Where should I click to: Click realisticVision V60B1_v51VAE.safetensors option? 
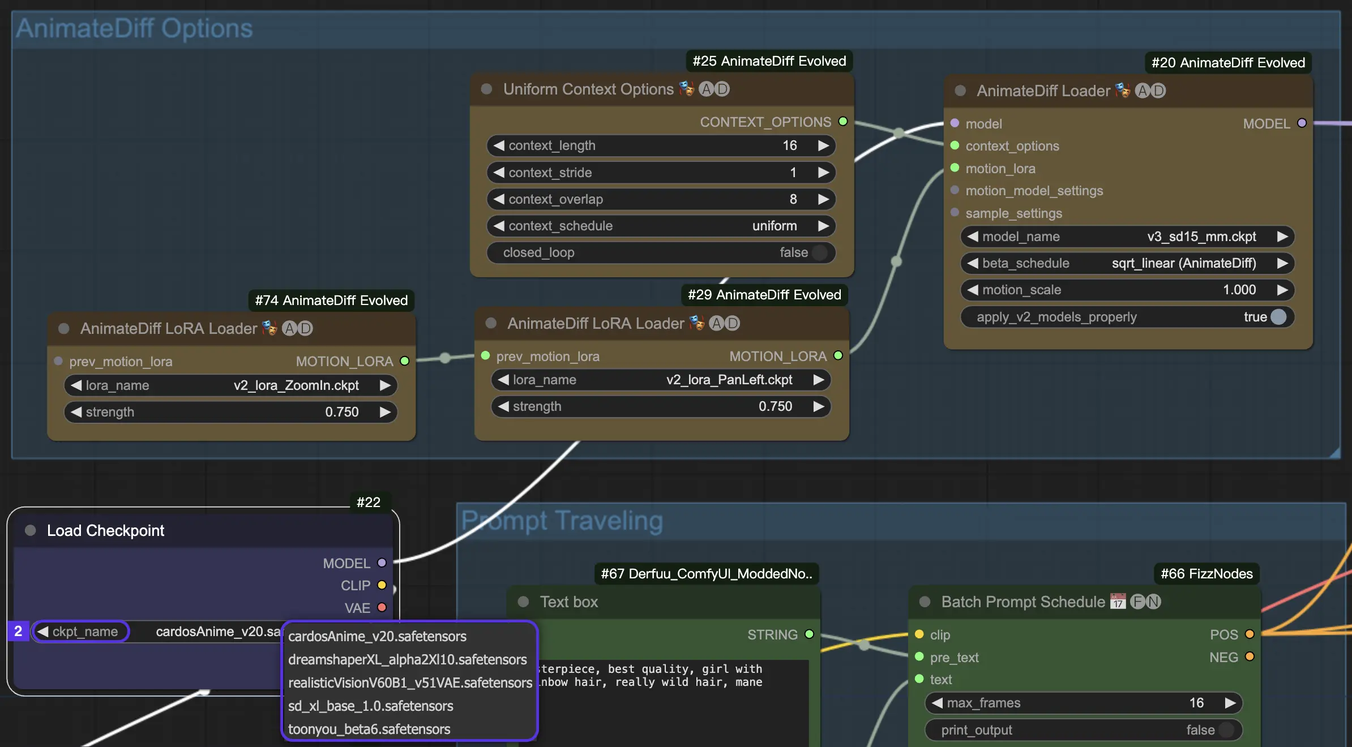click(409, 682)
